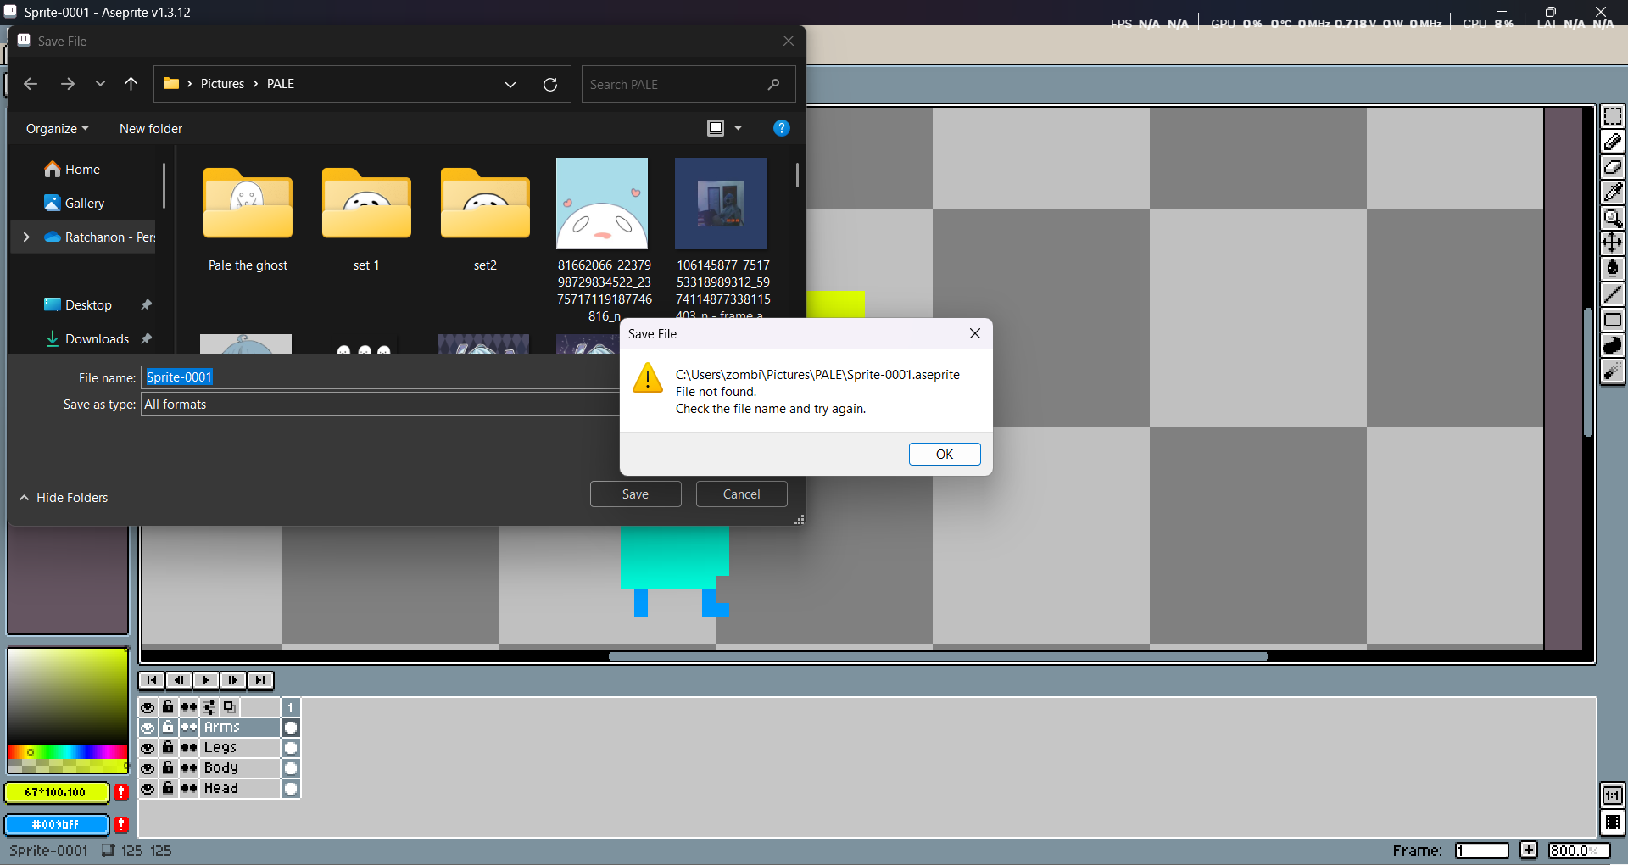
Task: Collapse the Hide Folders section
Action: click(63, 497)
